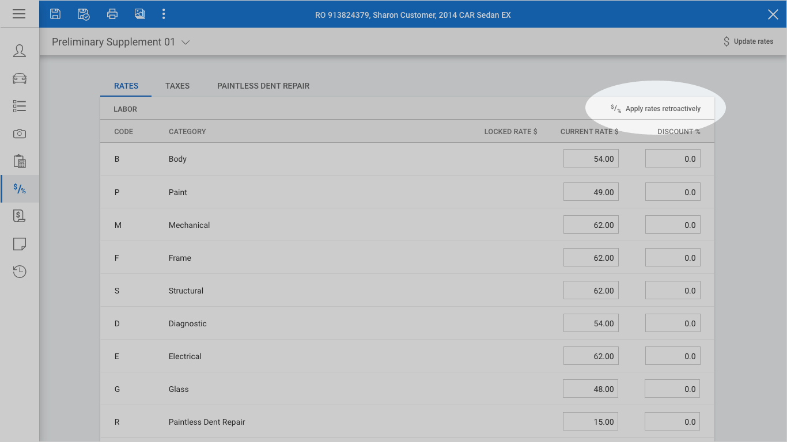Image resolution: width=787 pixels, height=442 pixels.
Task: Open the Vehicle car sidebar icon
Action: coord(20,78)
